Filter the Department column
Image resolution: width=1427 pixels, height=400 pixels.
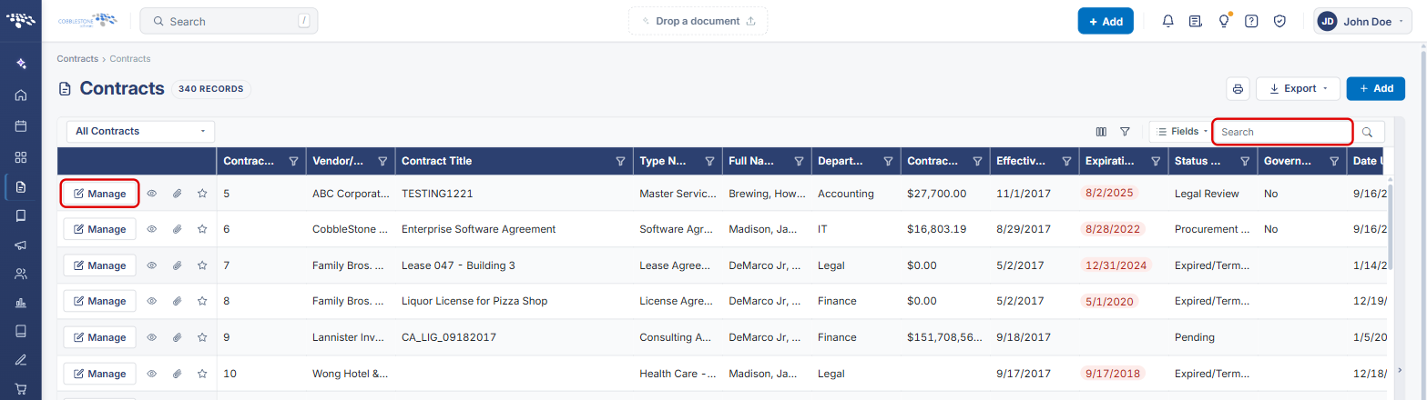click(888, 161)
